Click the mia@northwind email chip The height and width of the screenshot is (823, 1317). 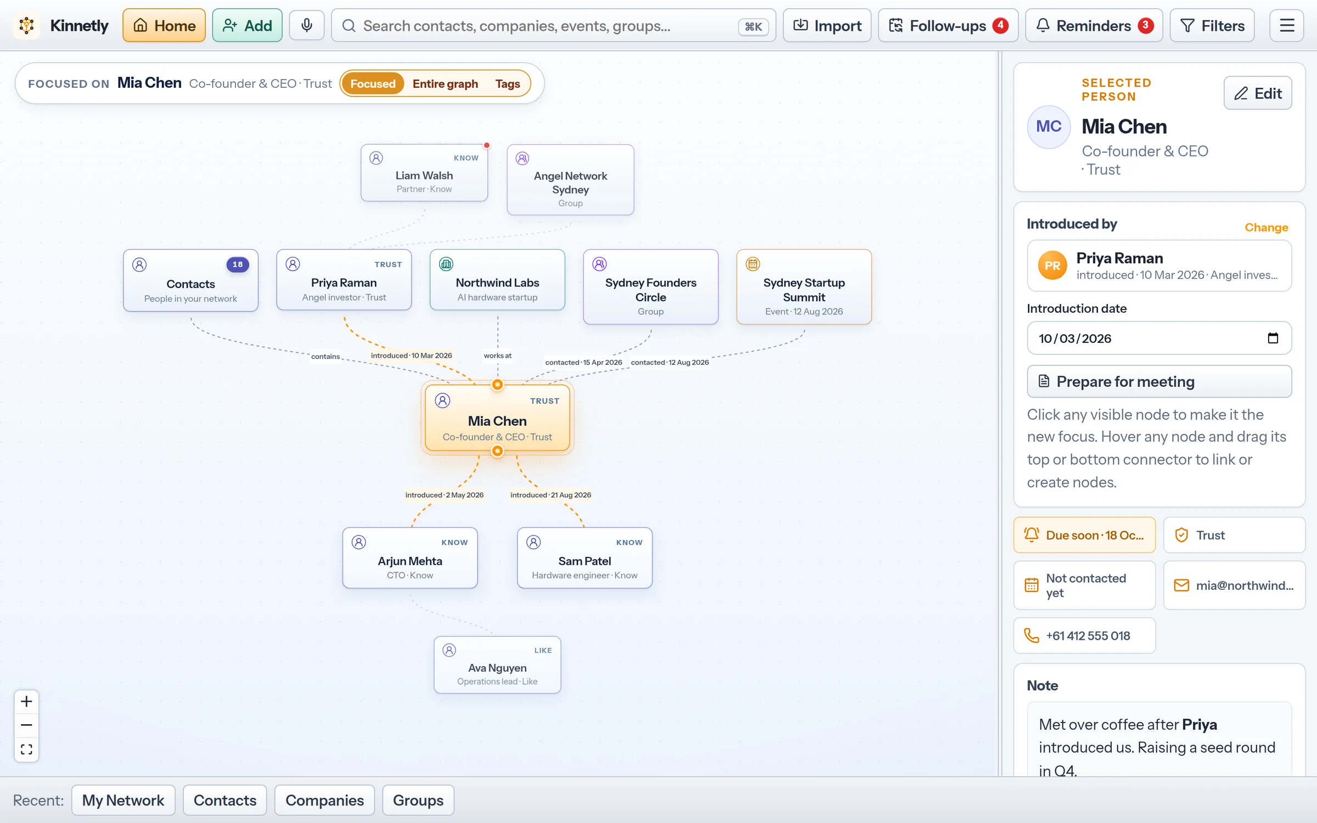tap(1234, 585)
